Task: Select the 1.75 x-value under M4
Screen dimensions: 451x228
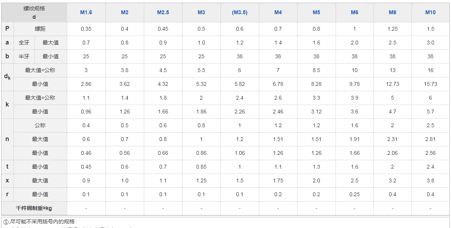Action: tap(278, 180)
